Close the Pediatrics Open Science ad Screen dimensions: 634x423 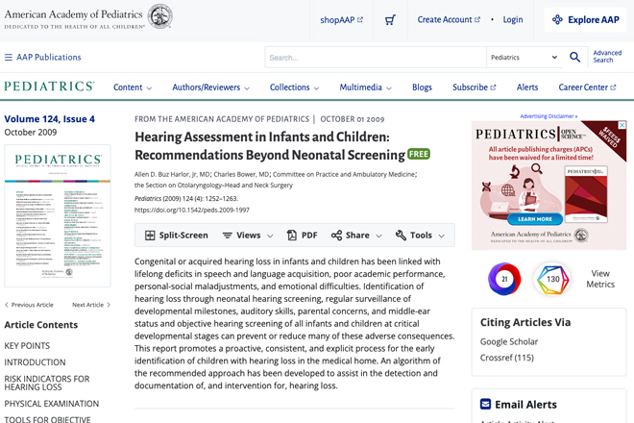pos(622,125)
